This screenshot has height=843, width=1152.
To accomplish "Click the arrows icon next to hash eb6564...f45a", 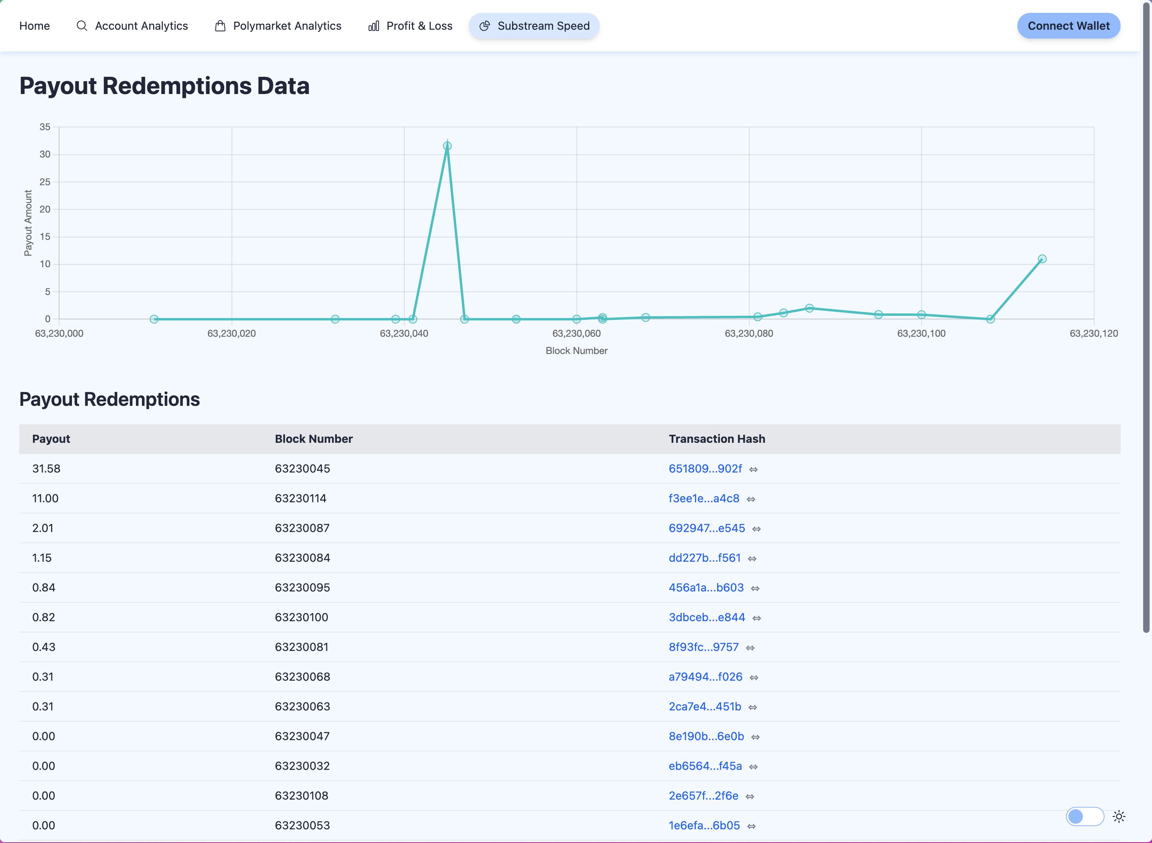I will click(x=753, y=767).
